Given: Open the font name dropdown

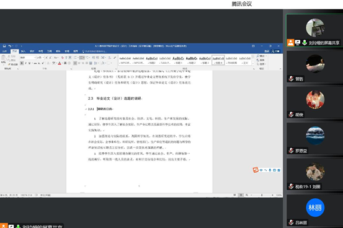Looking at the screenshot, I should pyautogui.click(x=35, y=58).
